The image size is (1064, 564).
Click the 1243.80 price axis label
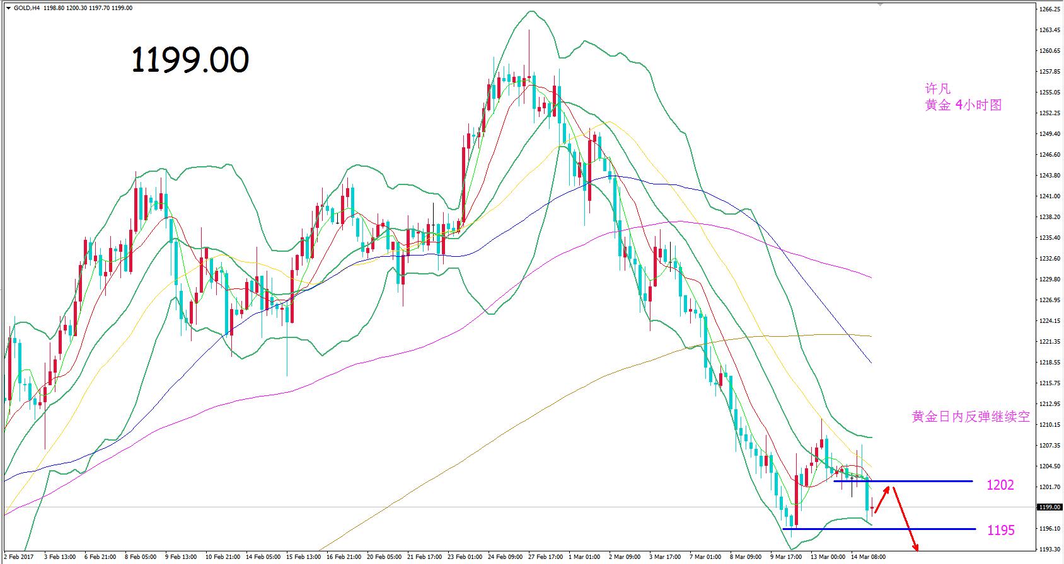coord(1050,176)
